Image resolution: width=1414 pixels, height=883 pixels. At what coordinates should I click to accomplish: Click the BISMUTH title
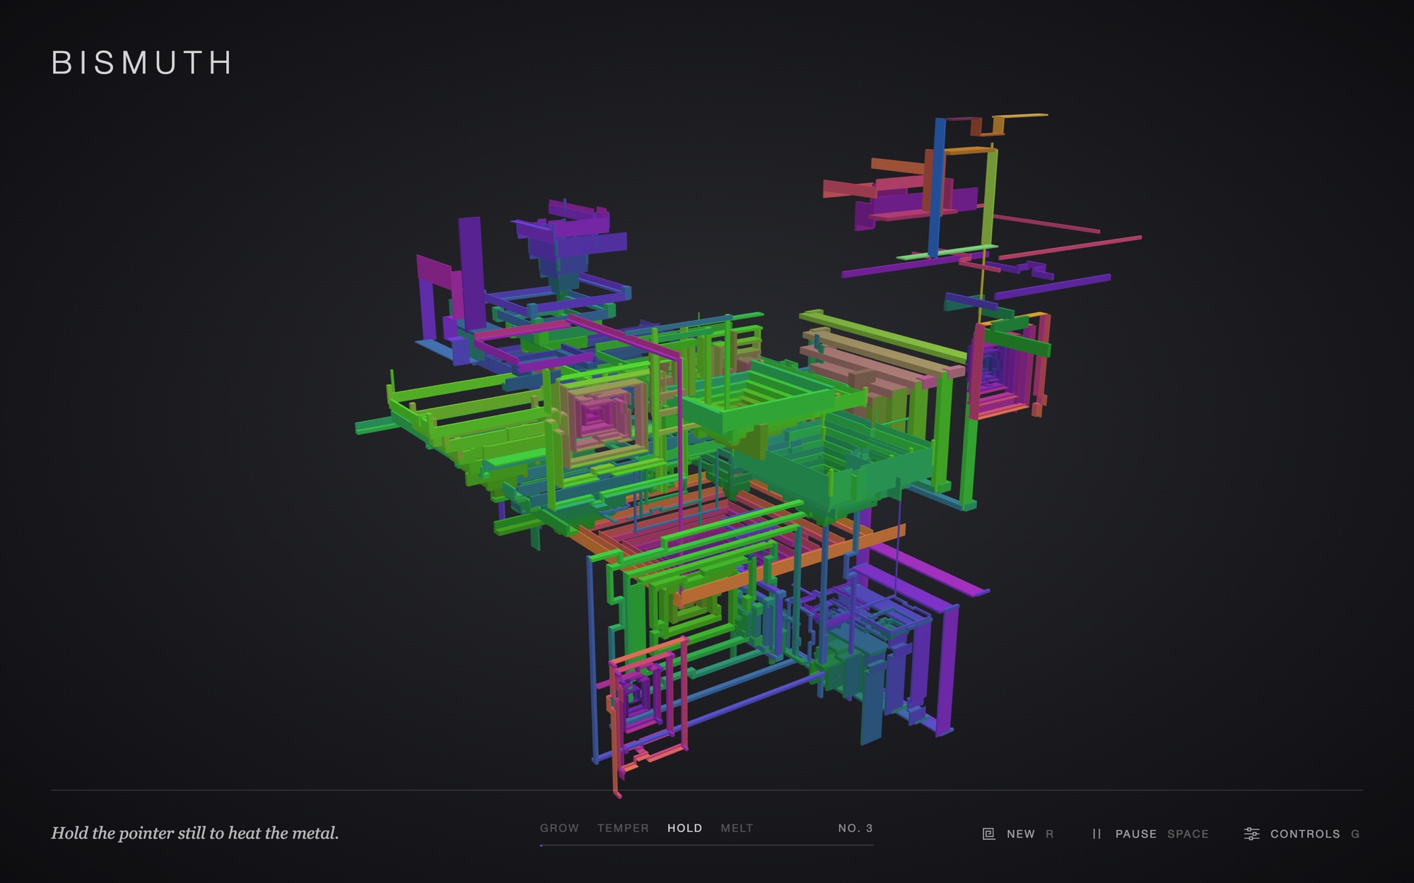point(142,63)
